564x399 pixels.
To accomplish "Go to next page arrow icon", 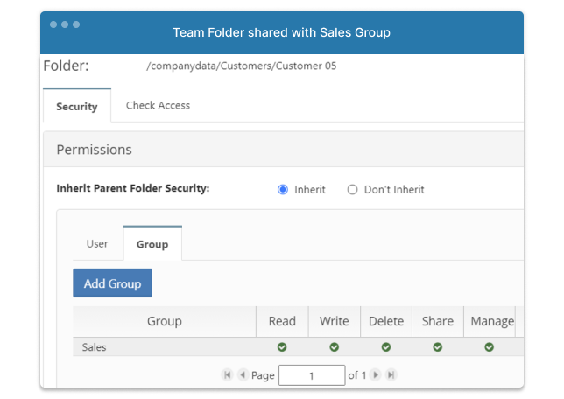I will [376, 374].
